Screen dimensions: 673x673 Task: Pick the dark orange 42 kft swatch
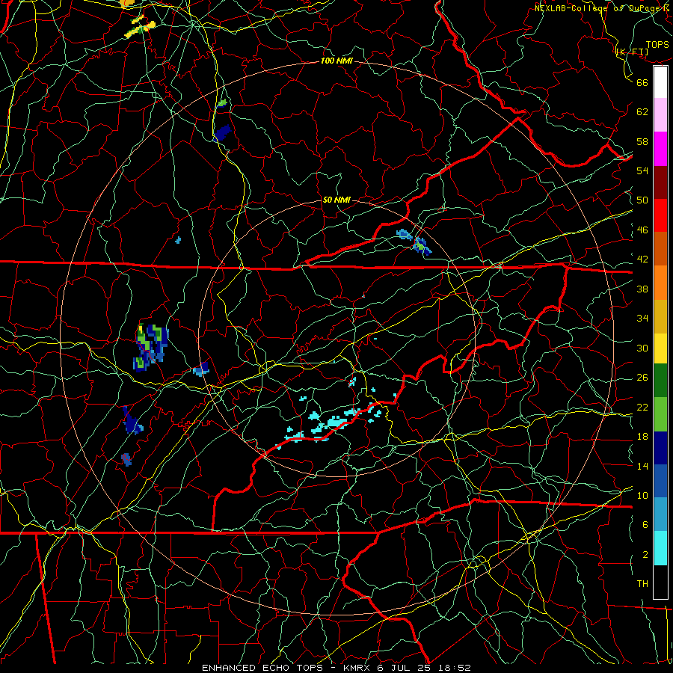[660, 249]
